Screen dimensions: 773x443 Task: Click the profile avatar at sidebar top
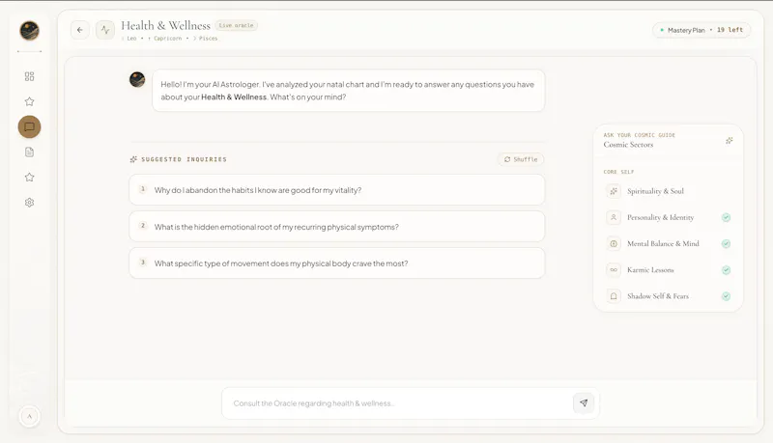click(30, 31)
